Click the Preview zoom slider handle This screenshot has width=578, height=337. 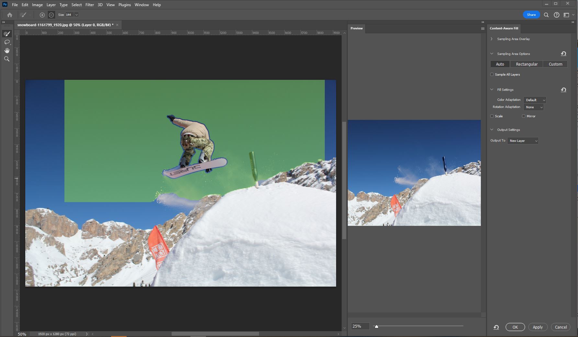[377, 326]
